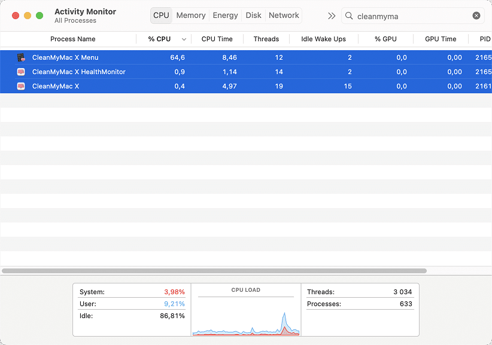Click the Threads value 19
This screenshot has height=345, width=492.
[x=279, y=86]
